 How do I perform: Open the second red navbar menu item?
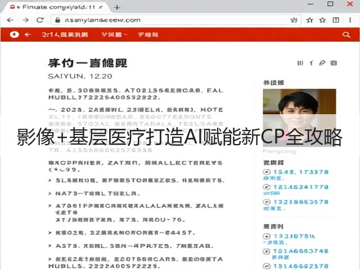point(114,35)
